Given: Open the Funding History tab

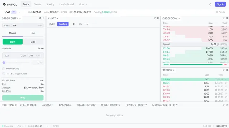Looking at the screenshot, I should (x=136, y=105).
